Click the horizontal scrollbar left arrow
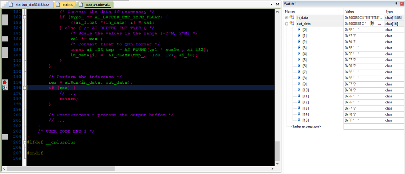This screenshot has width=405, height=174. [x=4, y=169]
